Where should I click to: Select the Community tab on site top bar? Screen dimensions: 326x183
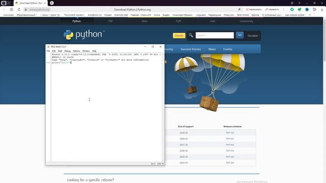coord(247,21)
